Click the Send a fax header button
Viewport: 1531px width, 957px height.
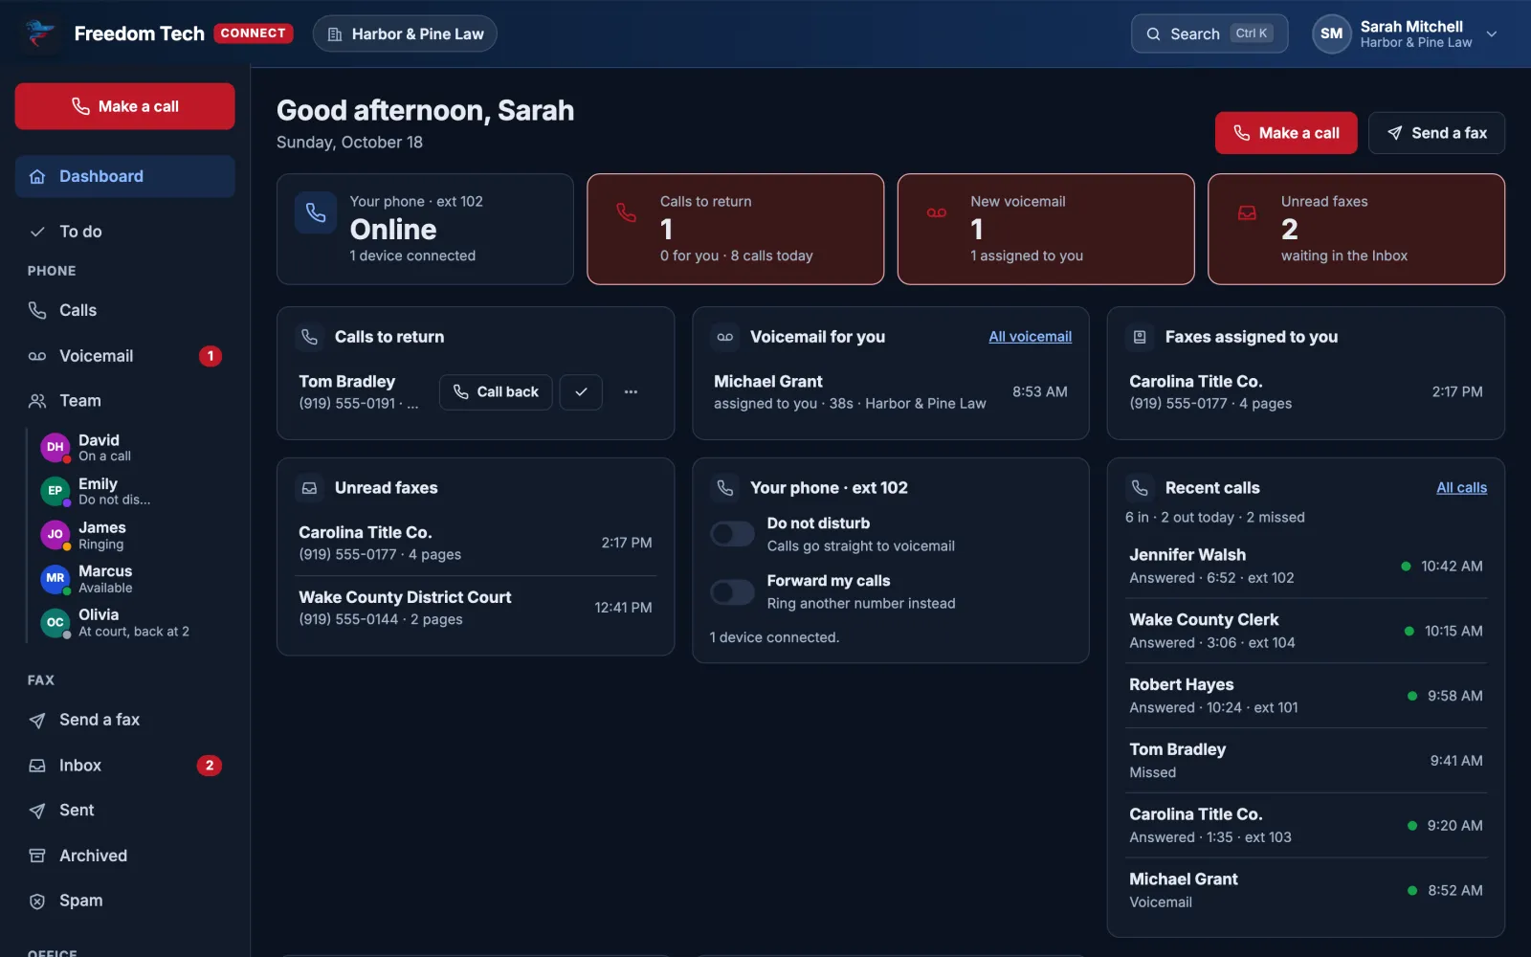point(1436,133)
